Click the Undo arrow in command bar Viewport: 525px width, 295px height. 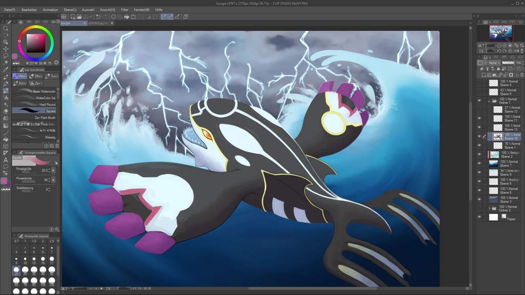(98, 17)
